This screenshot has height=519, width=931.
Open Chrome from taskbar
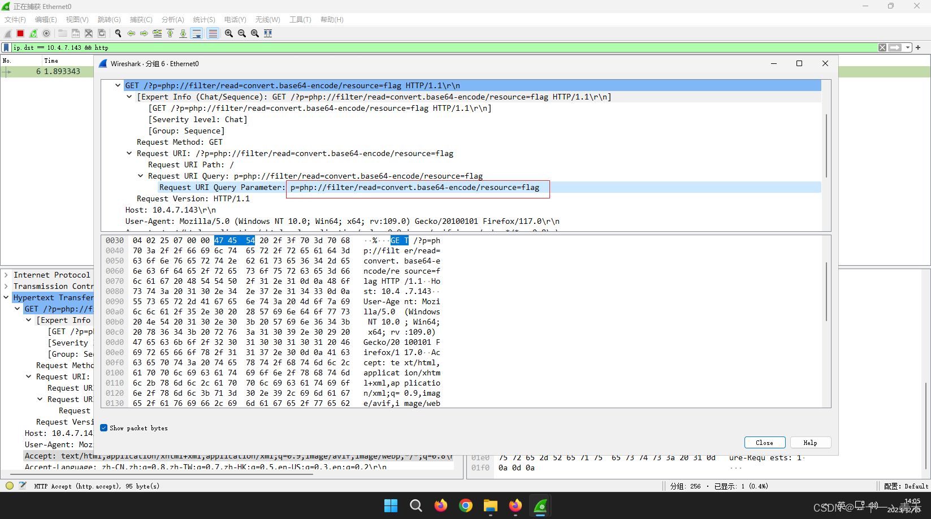(x=466, y=505)
